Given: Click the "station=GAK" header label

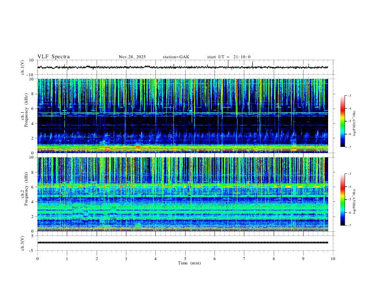Looking at the screenshot, I should (176, 57).
